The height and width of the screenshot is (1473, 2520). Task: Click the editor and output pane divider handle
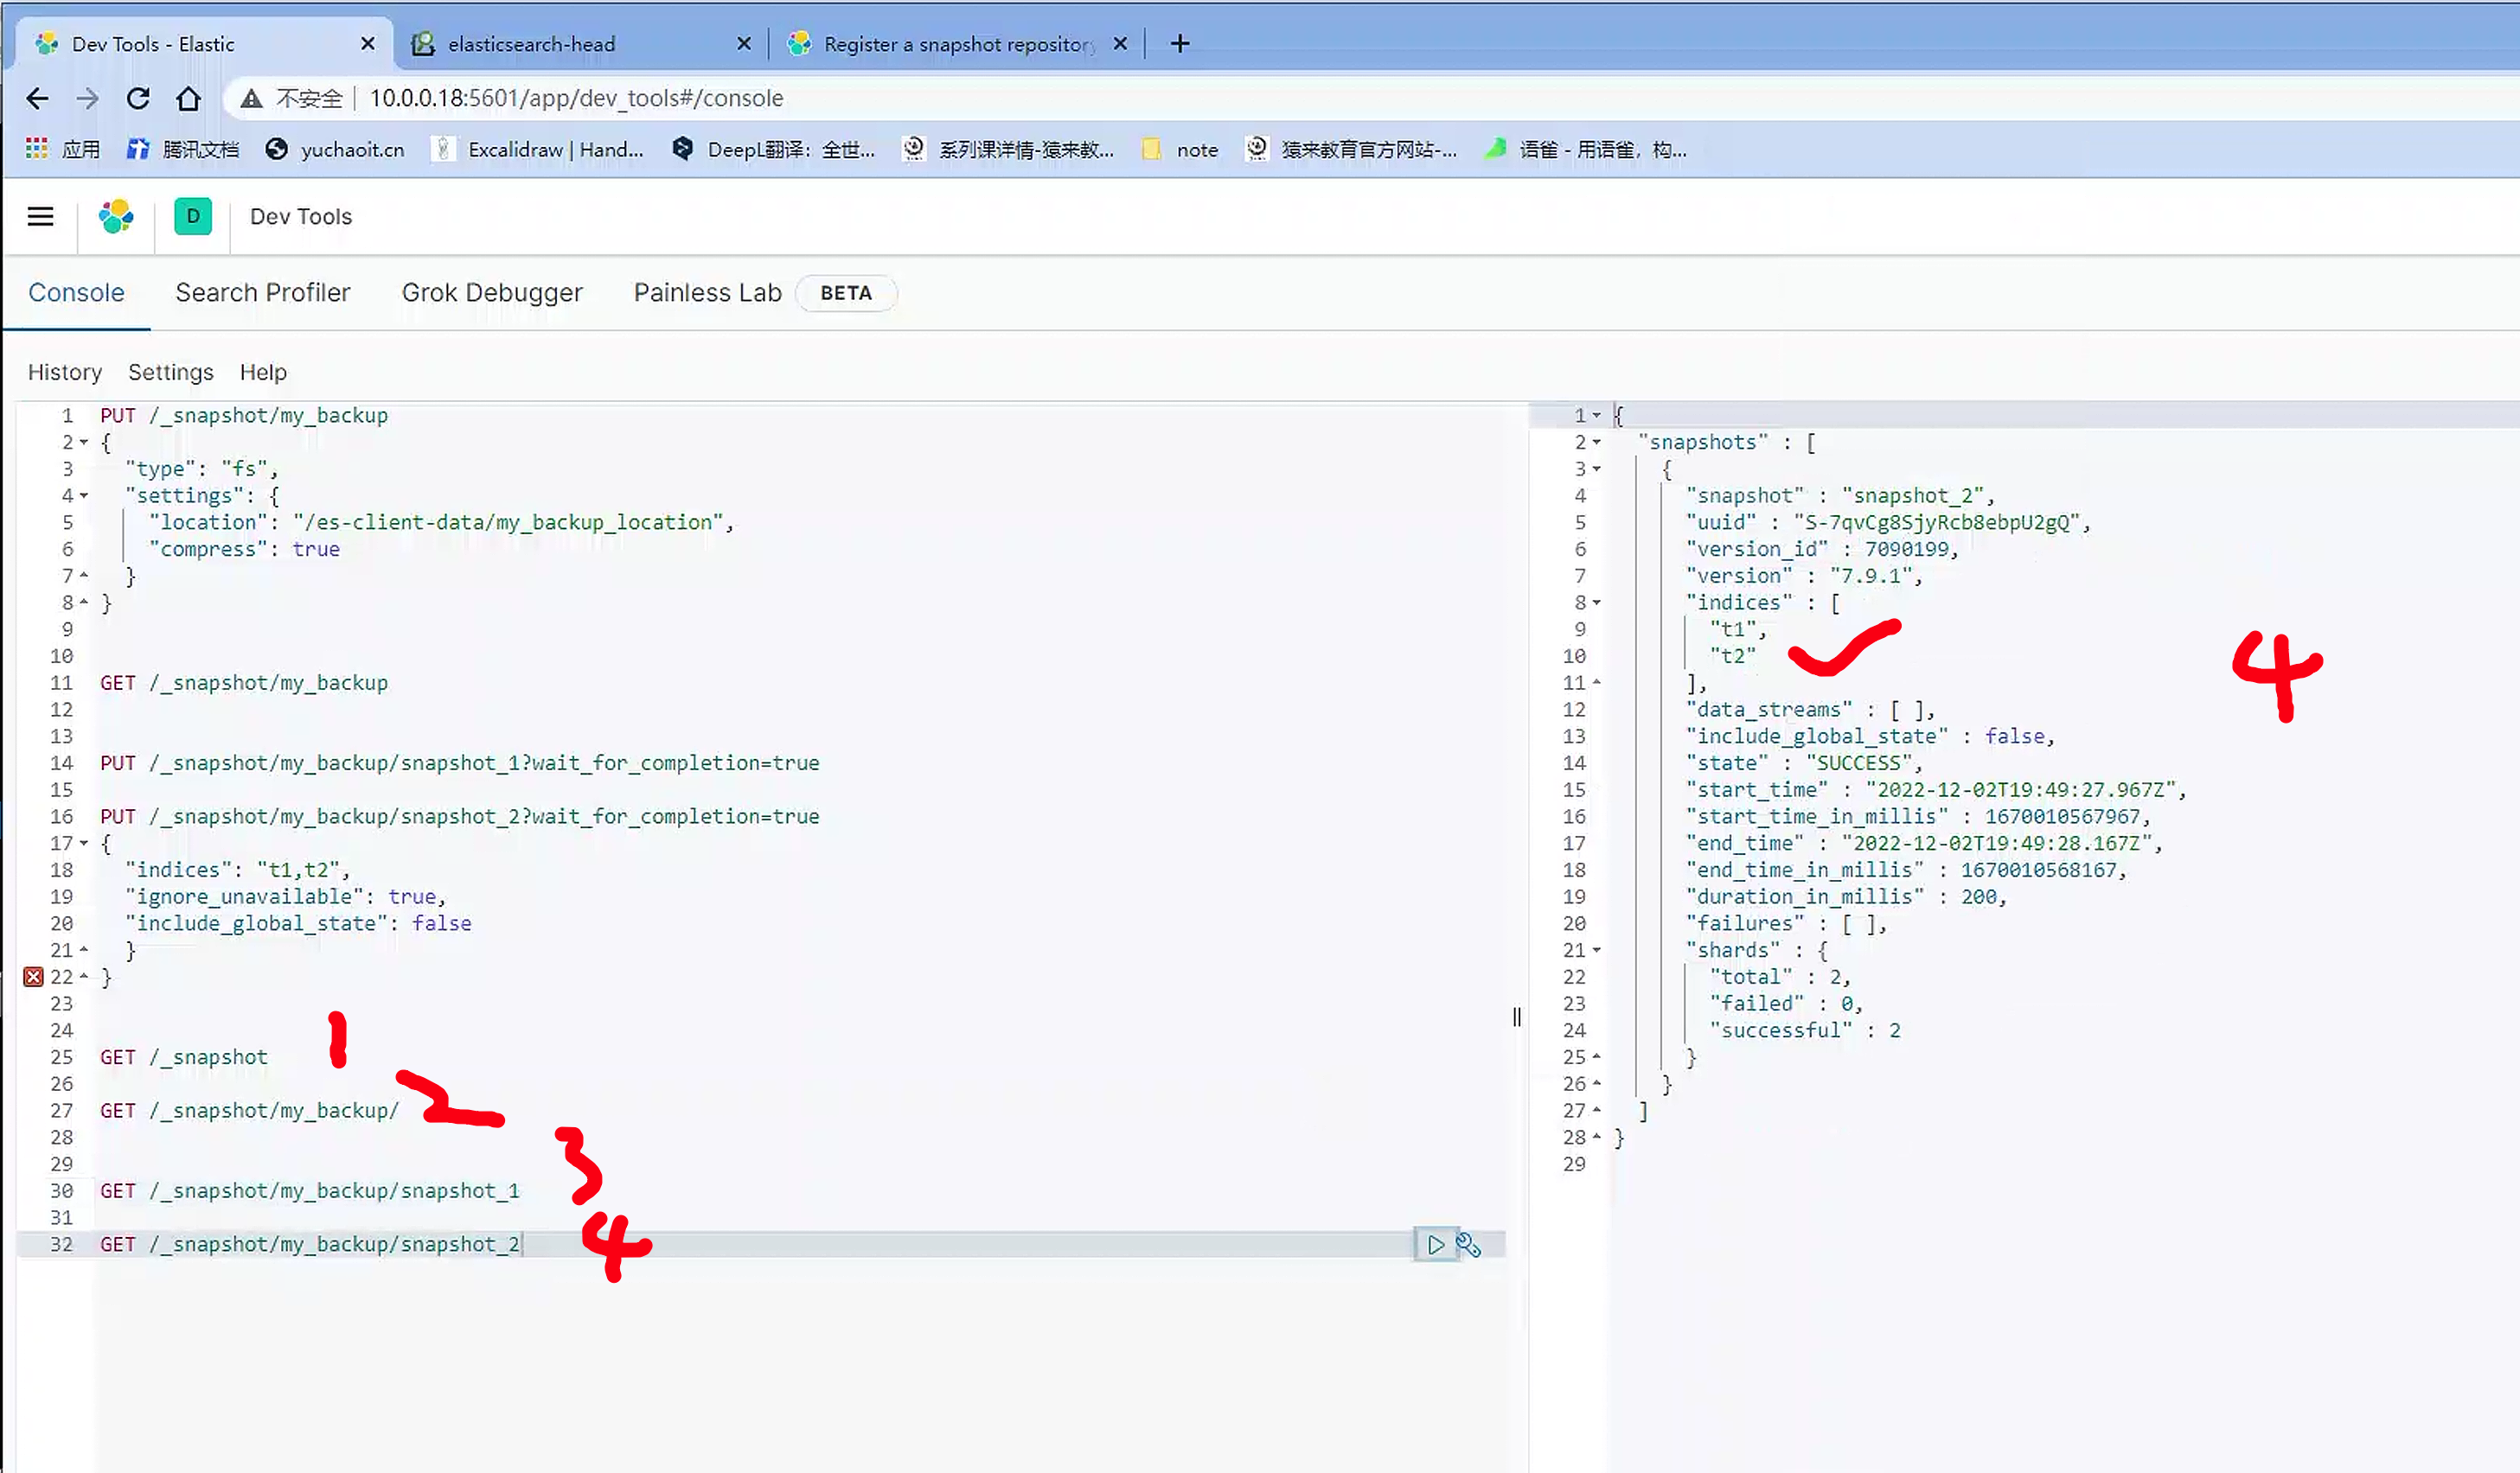pyautogui.click(x=1516, y=1017)
